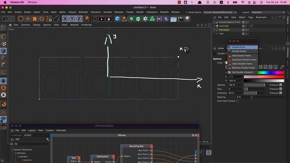This screenshot has width=290, height=163.
Task: Click the purple Bend deformer icon
Action: [166, 19]
